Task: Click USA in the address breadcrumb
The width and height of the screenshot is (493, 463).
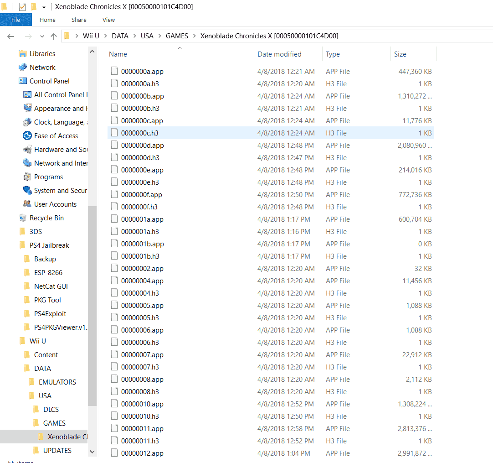Action: tap(147, 36)
